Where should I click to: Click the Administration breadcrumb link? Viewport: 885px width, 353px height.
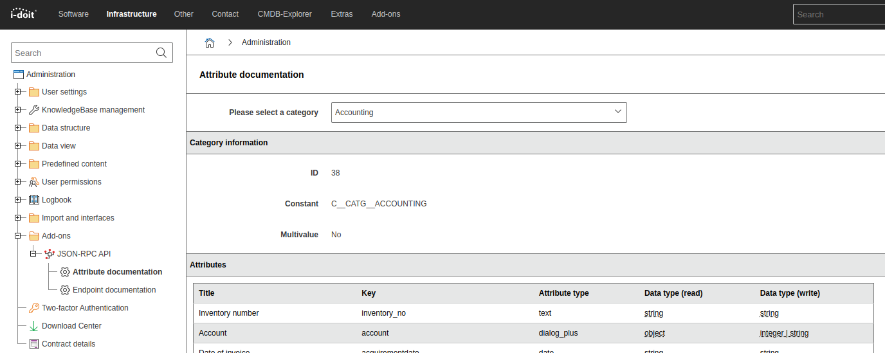(266, 42)
